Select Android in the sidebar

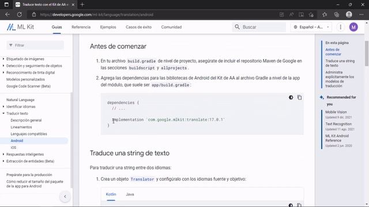[x=17, y=140]
